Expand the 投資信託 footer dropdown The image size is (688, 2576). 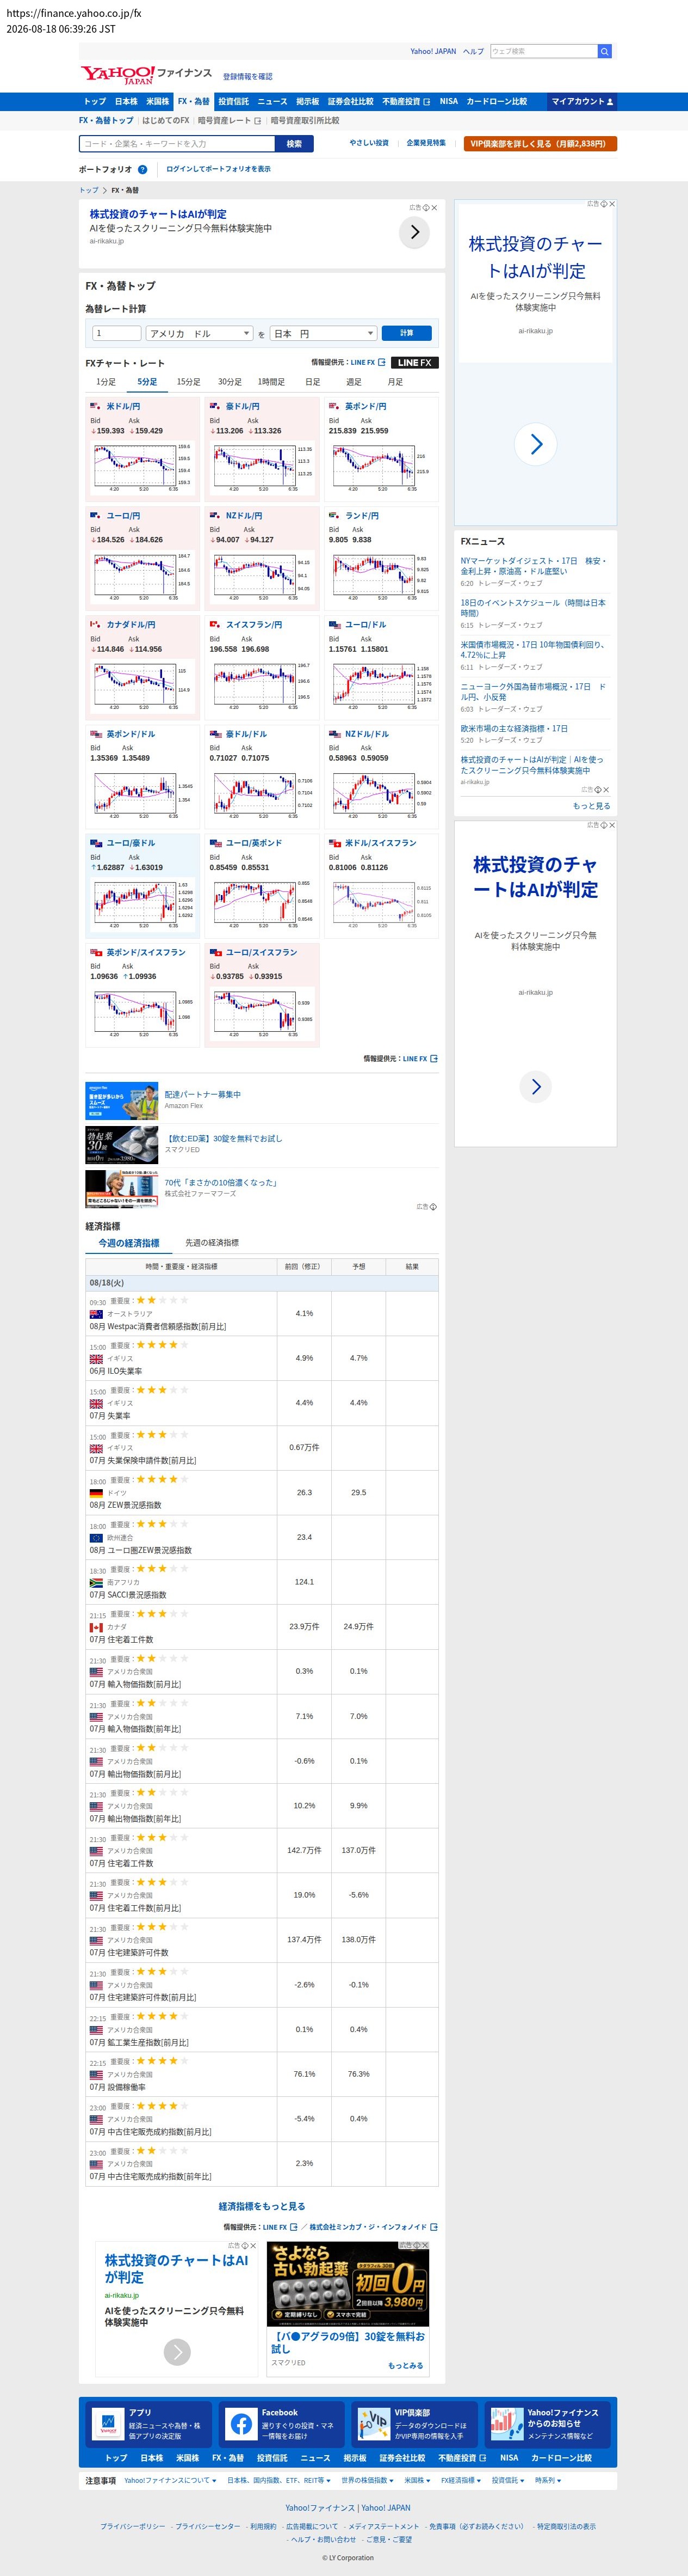click(507, 2480)
